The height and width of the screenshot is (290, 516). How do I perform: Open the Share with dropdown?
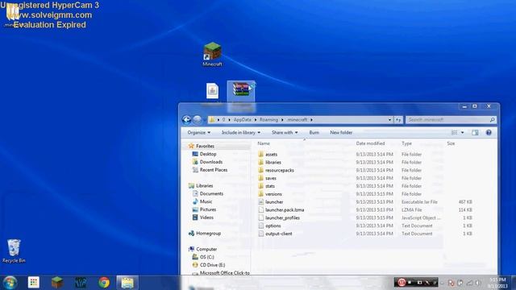[x=285, y=132]
